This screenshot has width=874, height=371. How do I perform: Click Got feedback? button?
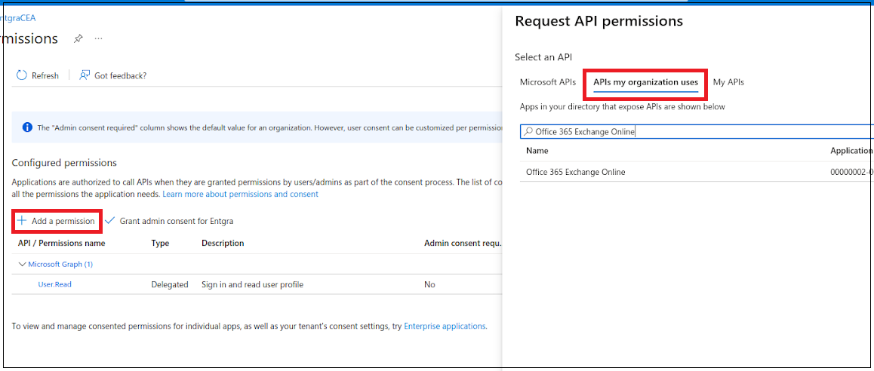[x=113, y=75]
